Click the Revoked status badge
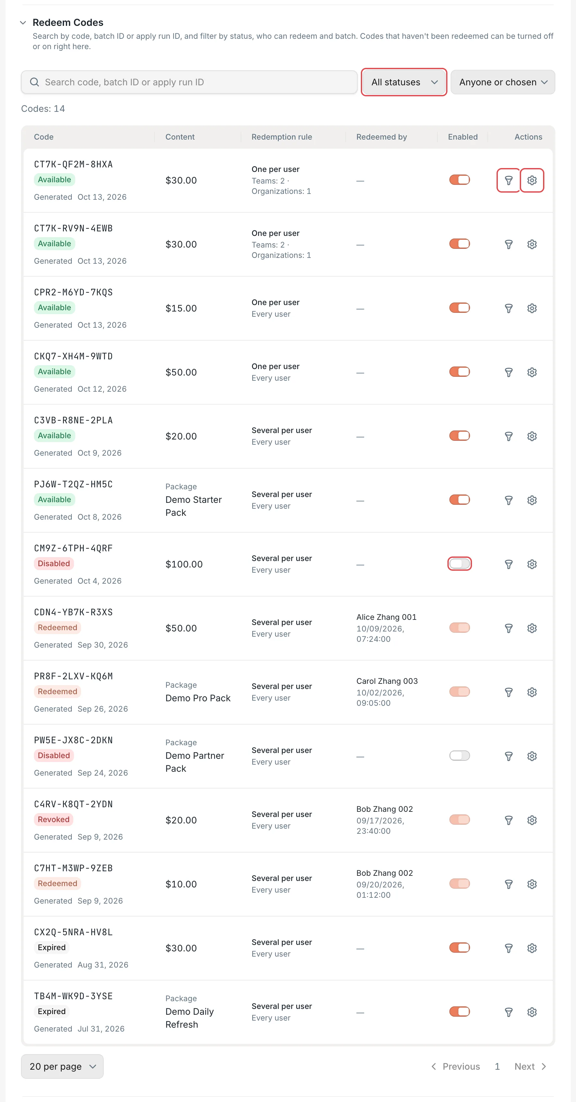 coord(53,819)
